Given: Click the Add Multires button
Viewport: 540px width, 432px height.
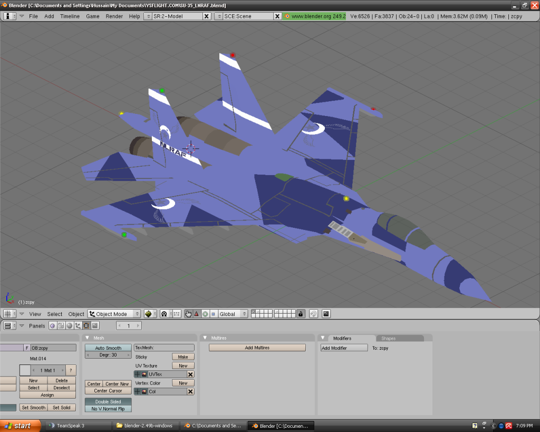Looking at the screenshot, I should 257,348.
